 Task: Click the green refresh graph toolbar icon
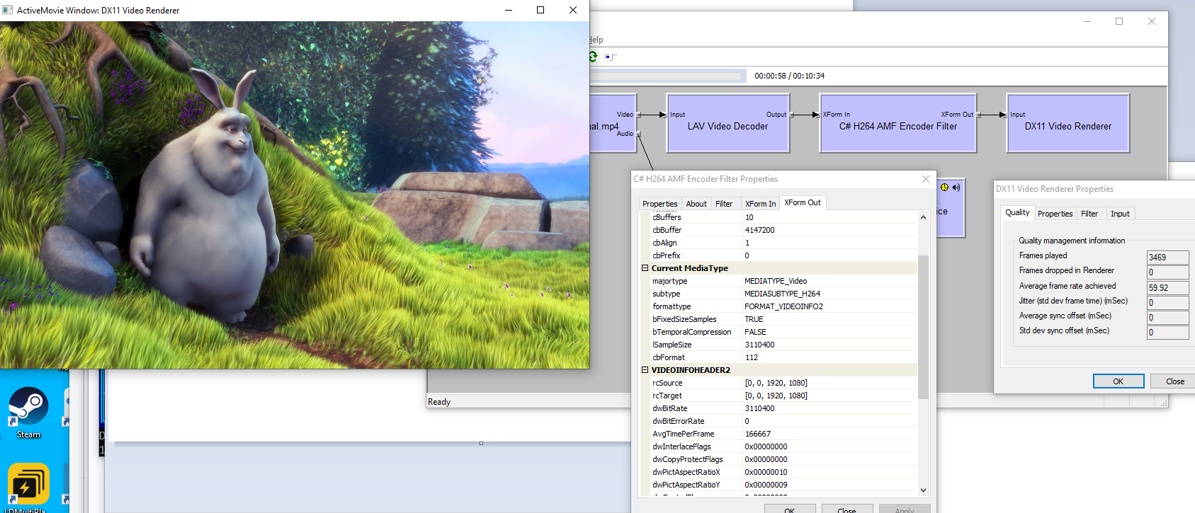593,57
